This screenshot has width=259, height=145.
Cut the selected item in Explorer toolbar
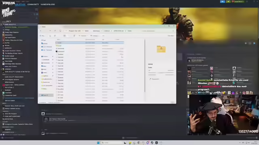(x=50, y=36)
